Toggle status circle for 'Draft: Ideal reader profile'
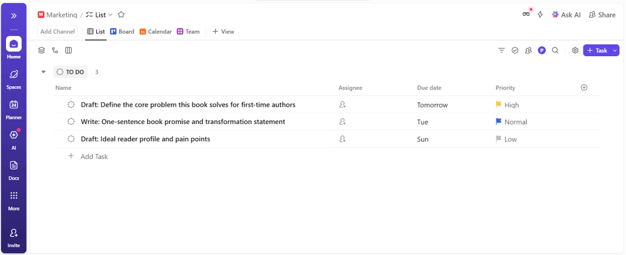Image resolution: width=626 pixels, height=255 pixels. pos(71,139)
